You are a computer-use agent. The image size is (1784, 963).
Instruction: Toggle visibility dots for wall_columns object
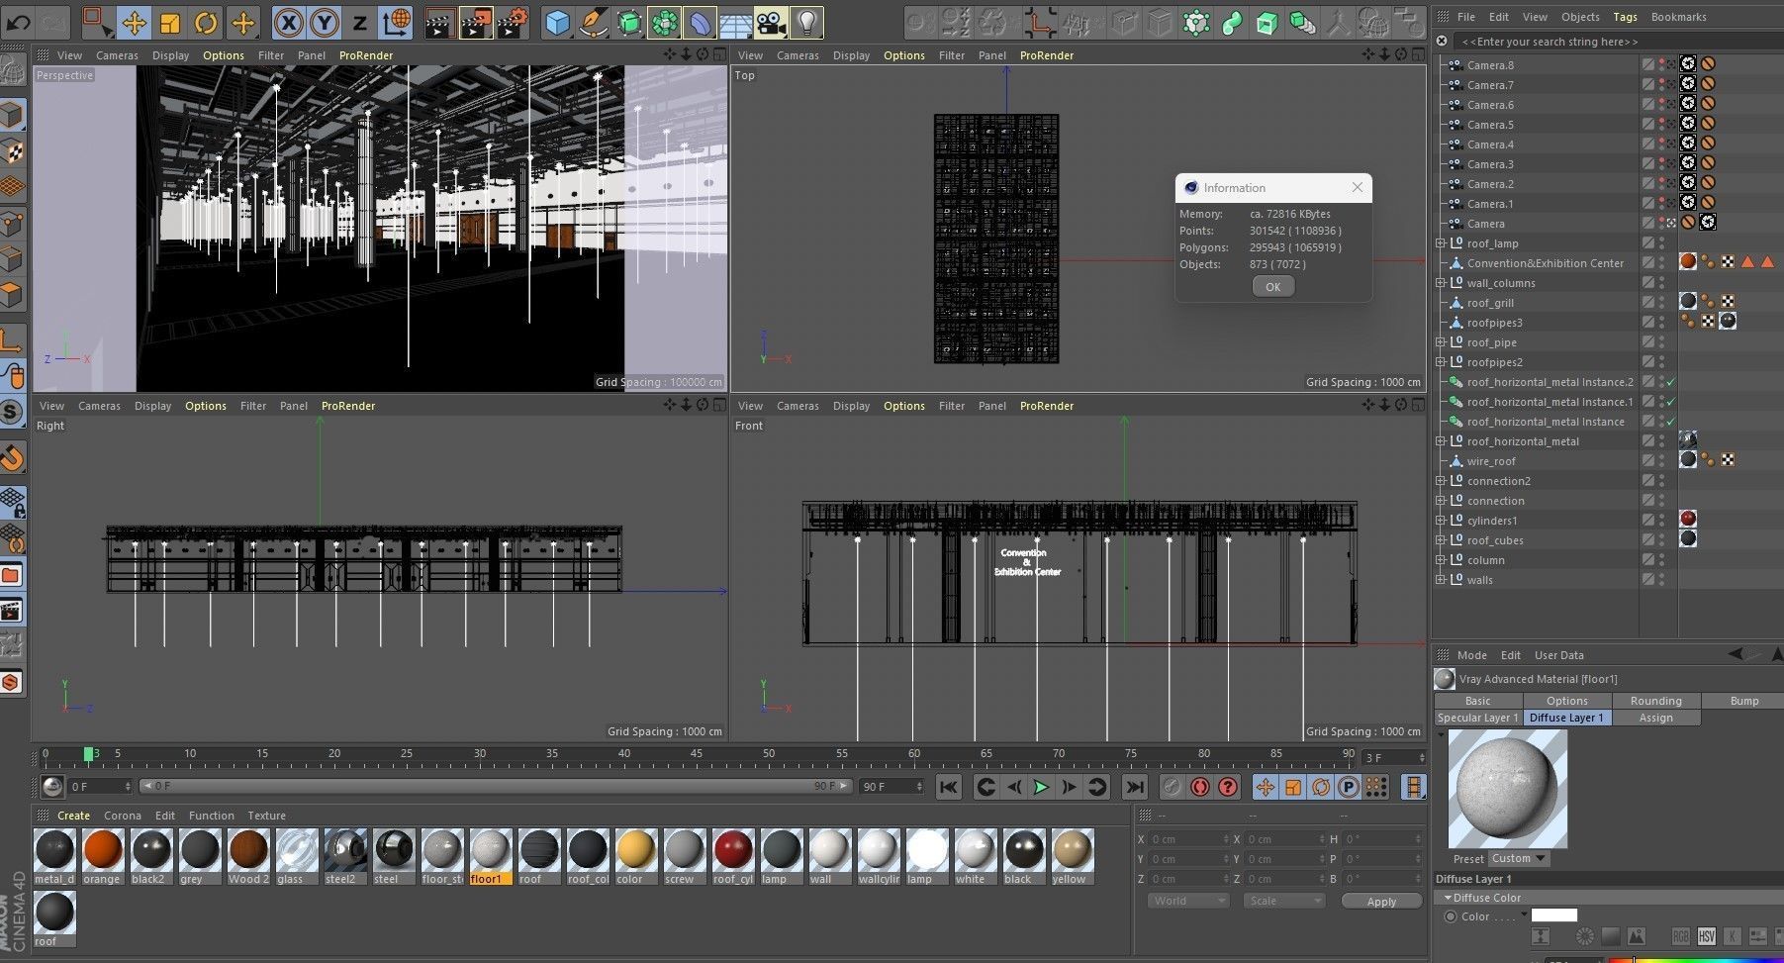click(1661, 283)
